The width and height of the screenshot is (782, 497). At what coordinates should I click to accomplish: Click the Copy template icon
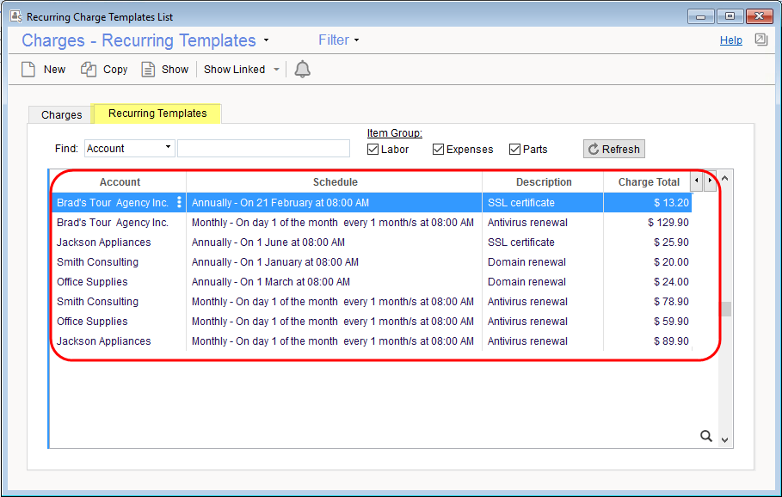point(89,70)
